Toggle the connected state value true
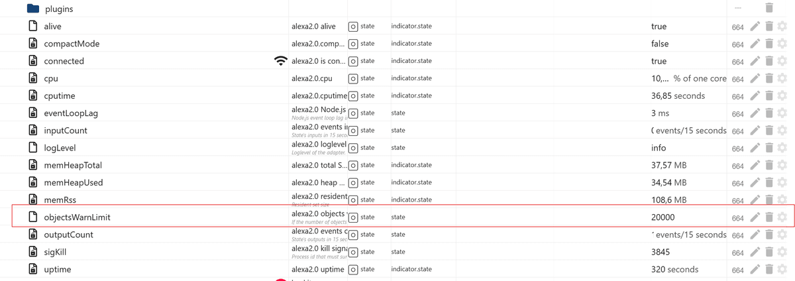The height and width of the screenshot is (281, 795). (x=659, y=61)
